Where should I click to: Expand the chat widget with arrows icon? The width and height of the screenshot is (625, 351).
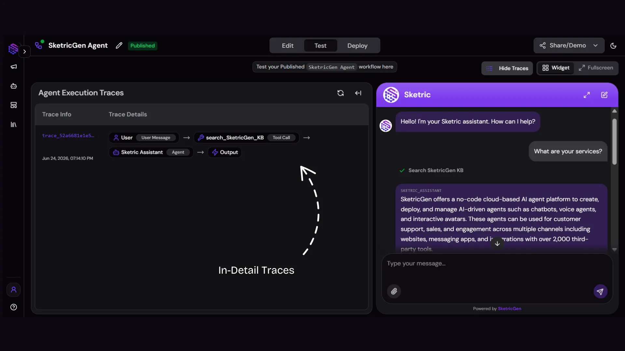pos(587,95)
